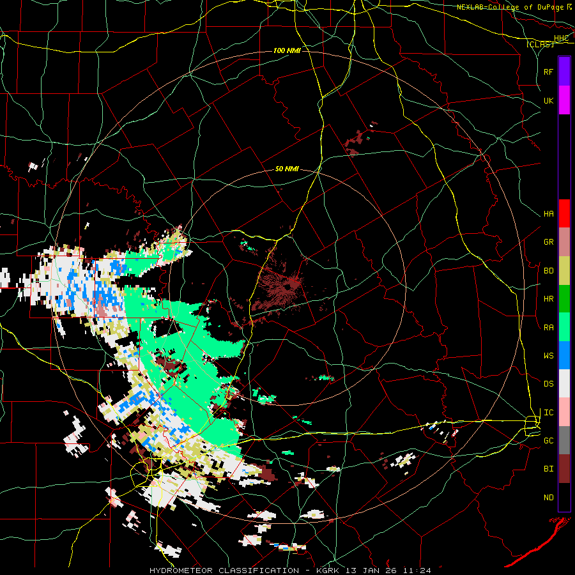The image size is (575, 575).
Task: Click the dark green HR heavy rain swatch
Action: (x=564, y=299)
